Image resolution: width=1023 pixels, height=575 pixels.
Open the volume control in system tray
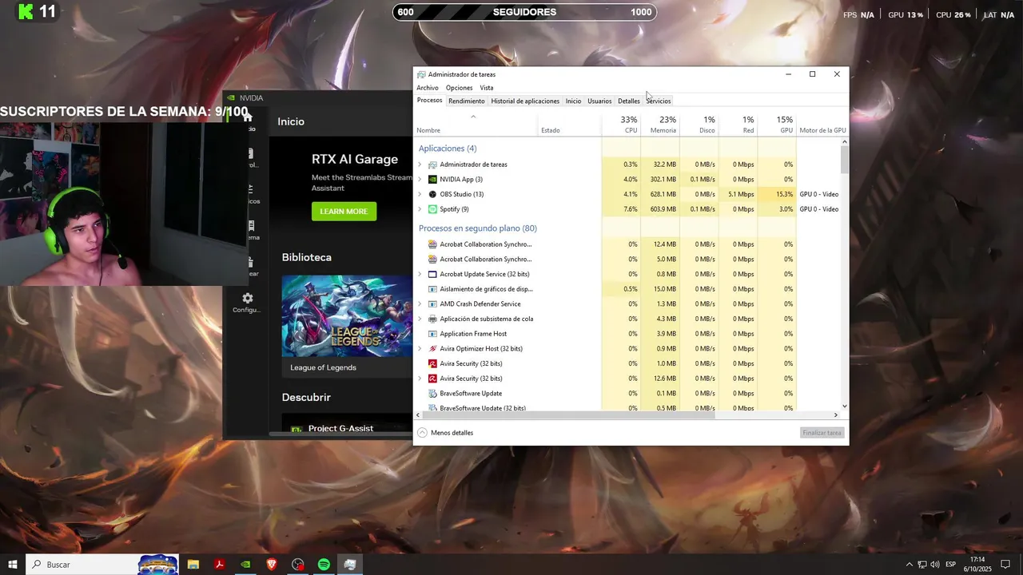pyautogui.click(x=934, y=565)
